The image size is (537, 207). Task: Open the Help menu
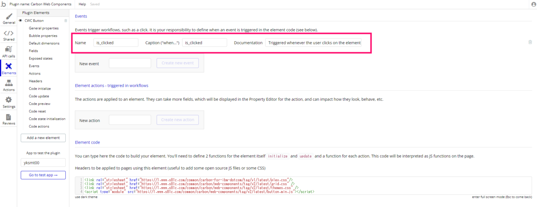(82, 4)
